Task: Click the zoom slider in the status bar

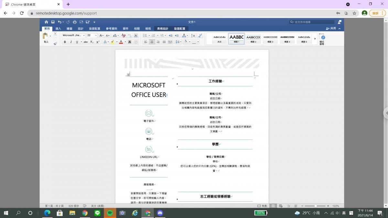Action: coord(316,206)
